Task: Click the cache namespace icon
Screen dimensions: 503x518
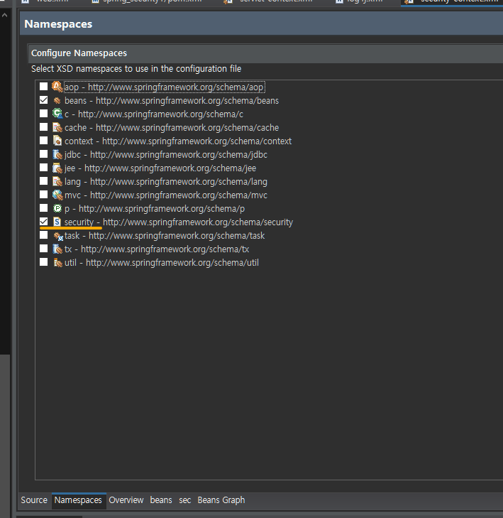Action: tap(57, 127)
